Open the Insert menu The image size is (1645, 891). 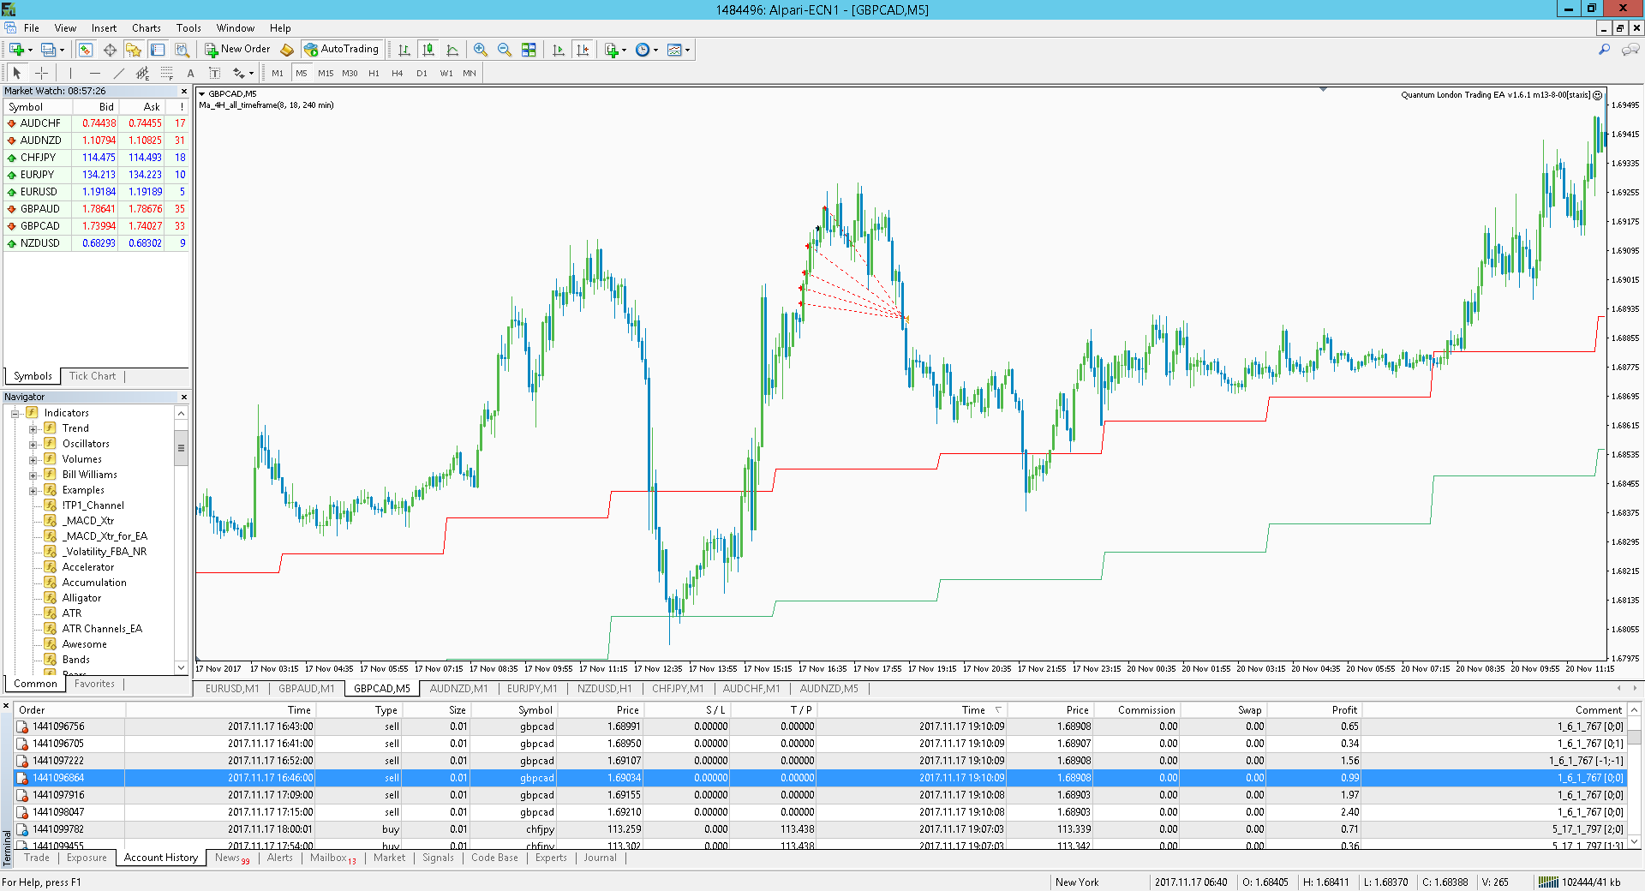tap(104, 28)
